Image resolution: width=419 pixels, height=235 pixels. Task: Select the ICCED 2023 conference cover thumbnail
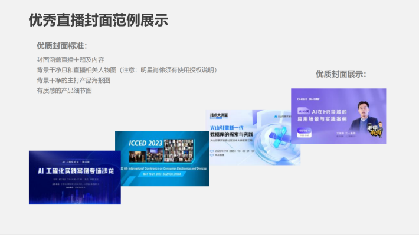tap(162, 158)
